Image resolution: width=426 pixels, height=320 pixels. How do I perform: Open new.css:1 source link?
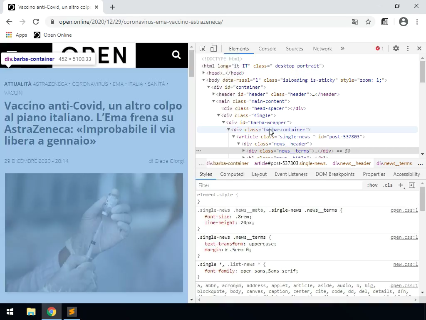[x=406, y=264]
